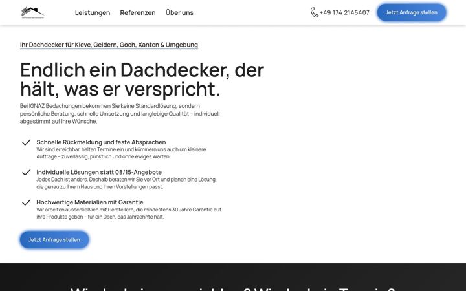This screenshot has width=466, height=291.
Task: Click the checkmark beside Hochwertige Materialien
Action: [x=26, y=202]
